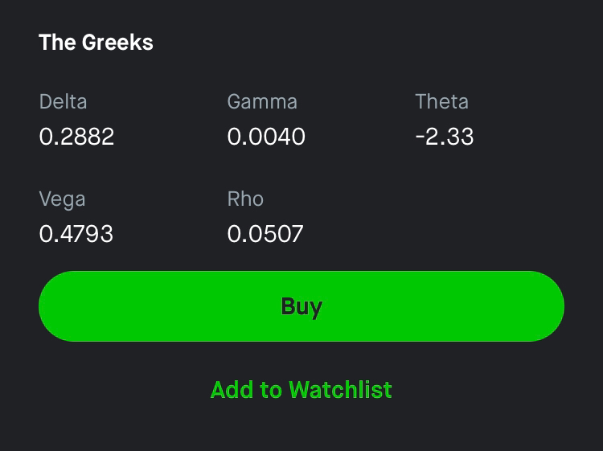Choose the 0.0507 number under Rho
The height and width of the screenshot is (451, 603).
click(265, 234)
